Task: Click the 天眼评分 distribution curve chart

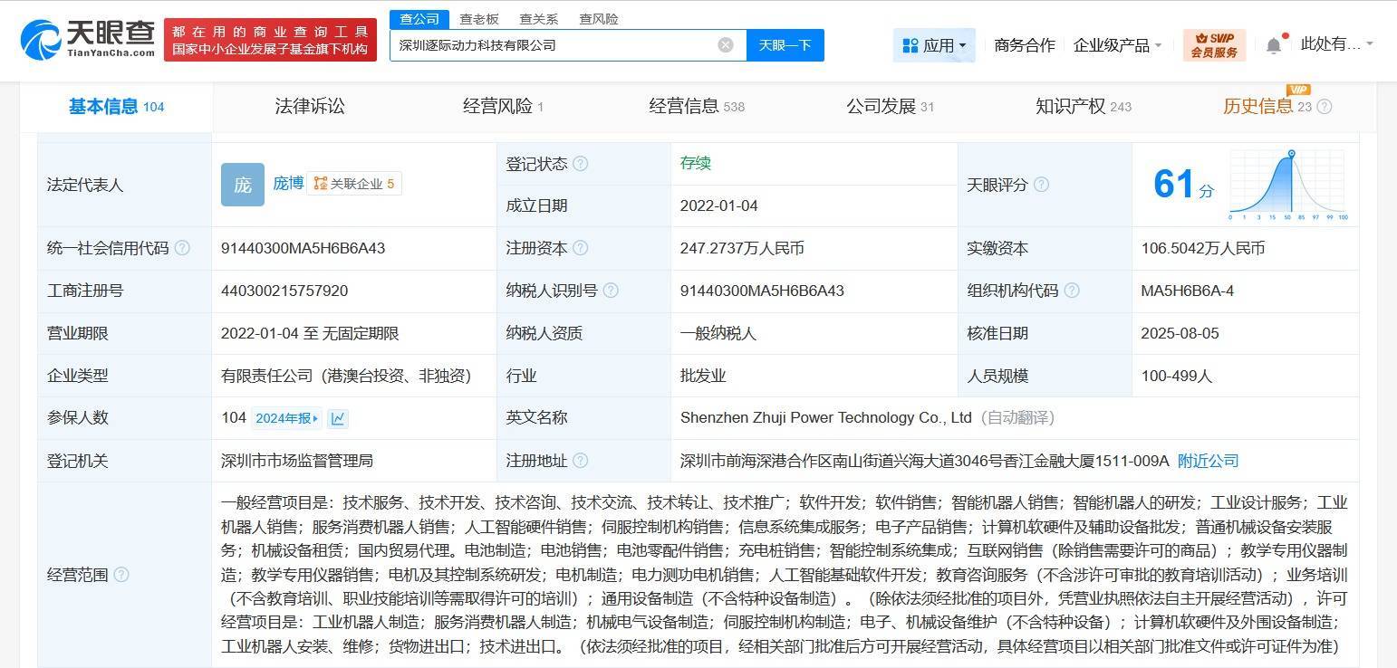Action: pyautogui.click(x=1288, y=186)
